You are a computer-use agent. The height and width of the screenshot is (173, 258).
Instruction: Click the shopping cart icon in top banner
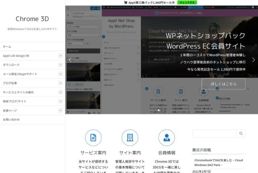point(126,3)
